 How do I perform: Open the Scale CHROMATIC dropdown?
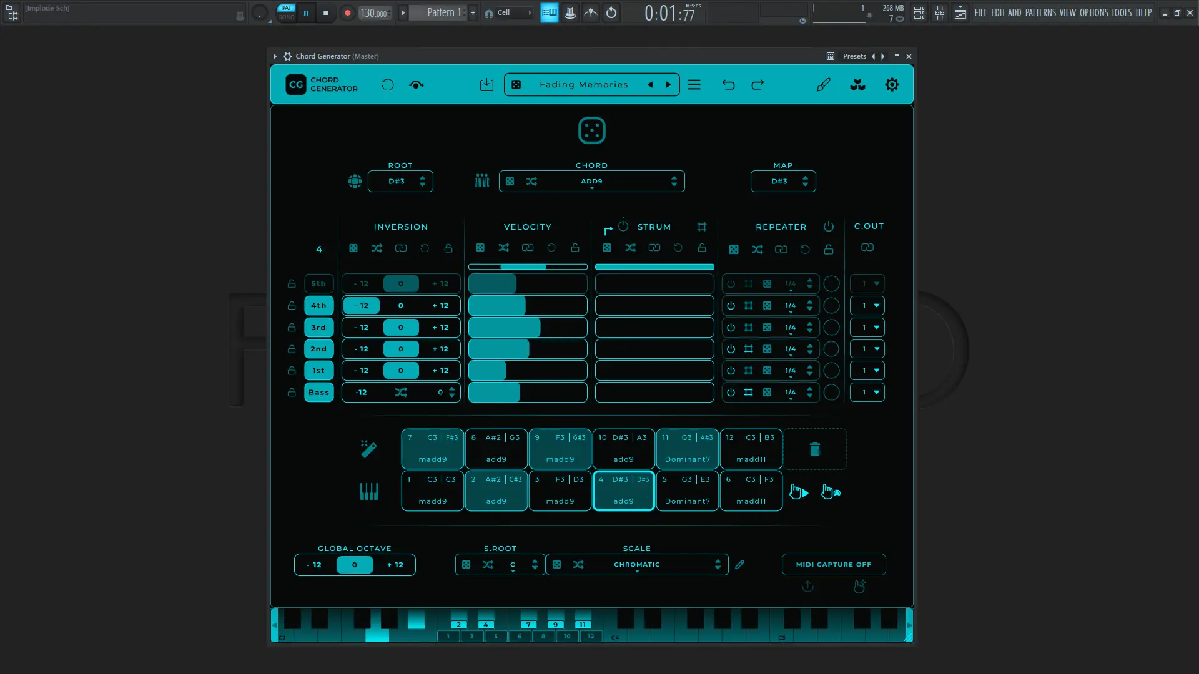636,564
